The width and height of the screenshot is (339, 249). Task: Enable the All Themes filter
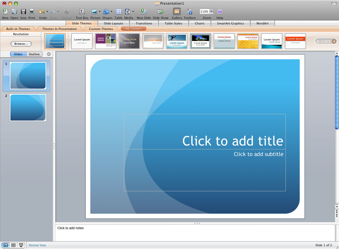click(133, 29)
